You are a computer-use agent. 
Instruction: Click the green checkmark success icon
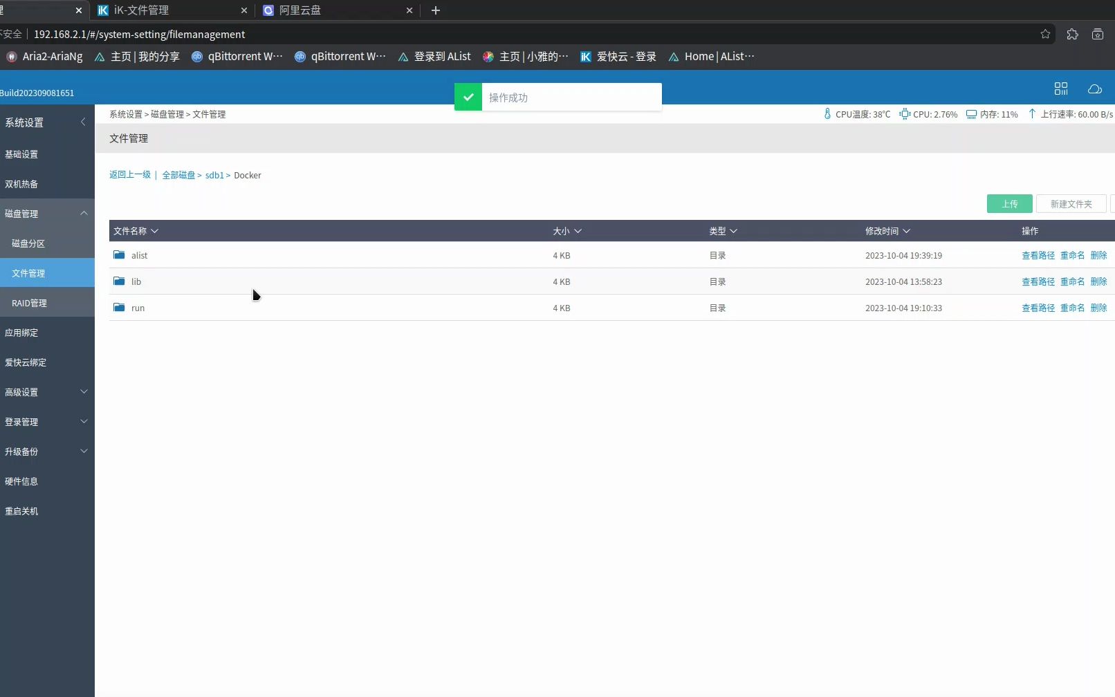pyautogui.click(x=468, y=97)
